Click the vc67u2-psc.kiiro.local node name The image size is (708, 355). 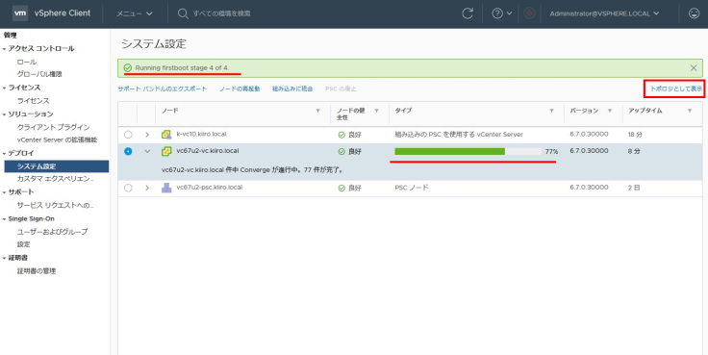[210, 188]
